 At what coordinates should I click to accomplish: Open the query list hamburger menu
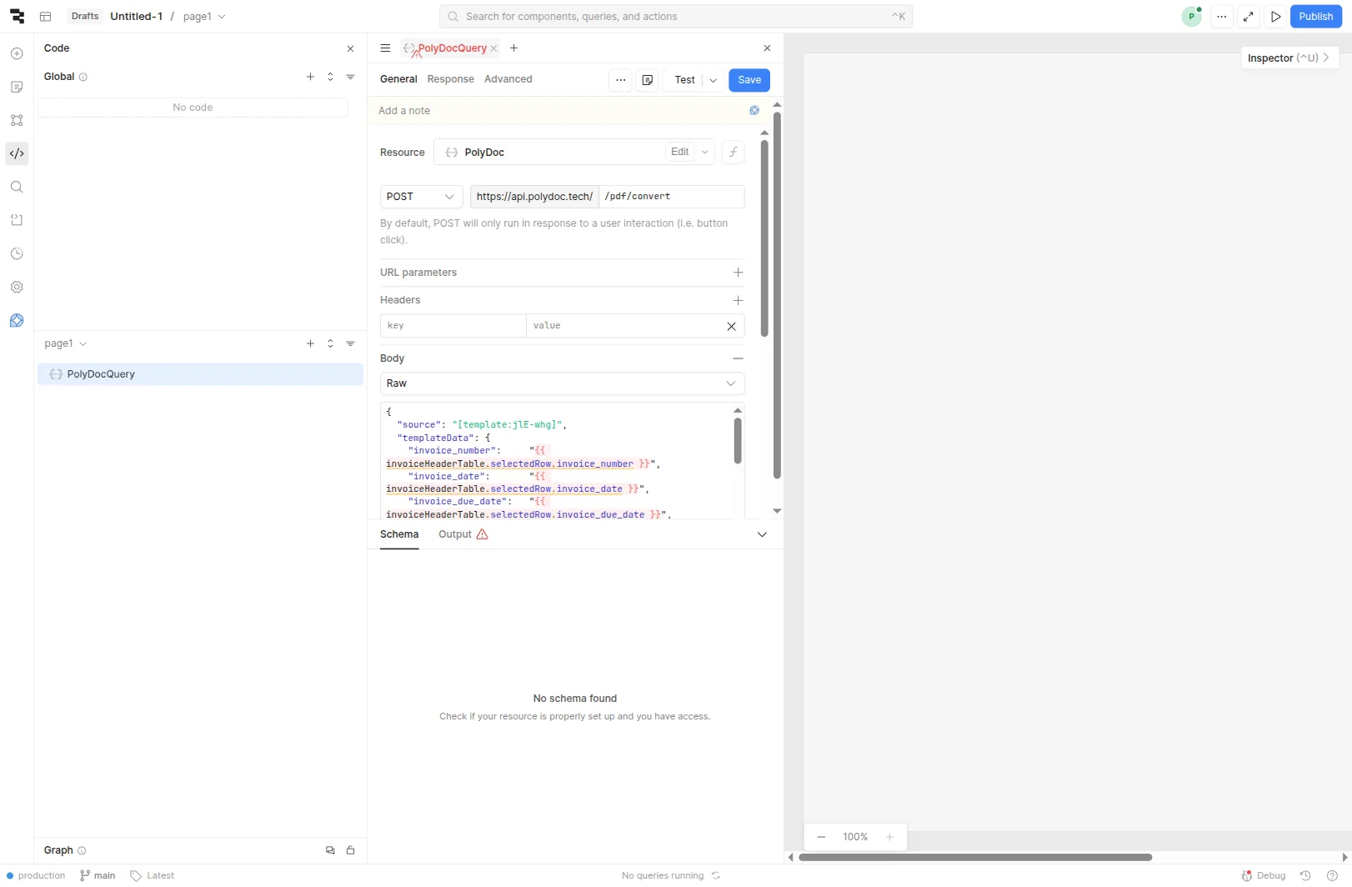click(x=385, y=48)
